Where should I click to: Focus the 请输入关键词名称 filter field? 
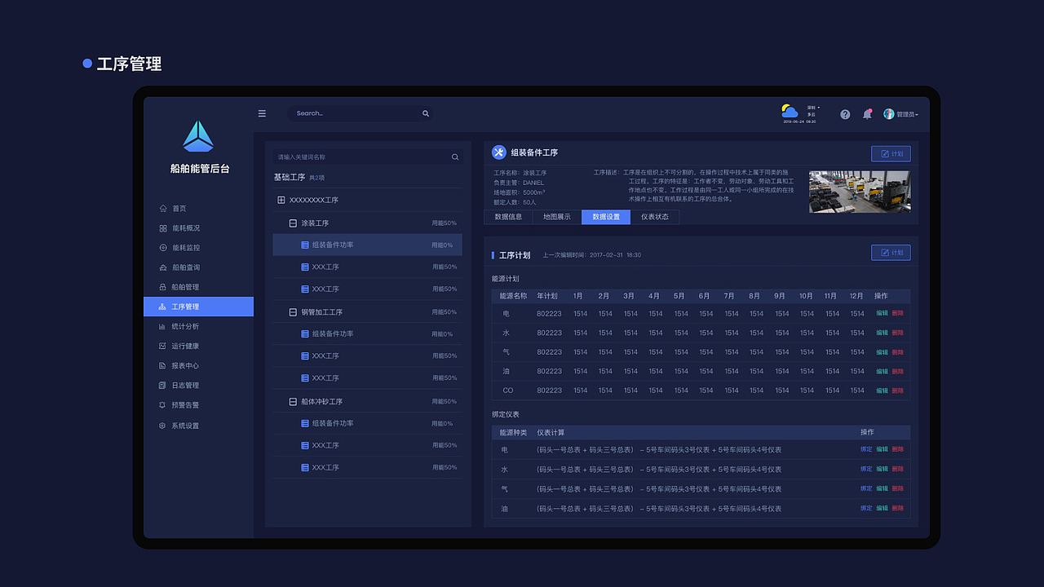coord(368,157)
